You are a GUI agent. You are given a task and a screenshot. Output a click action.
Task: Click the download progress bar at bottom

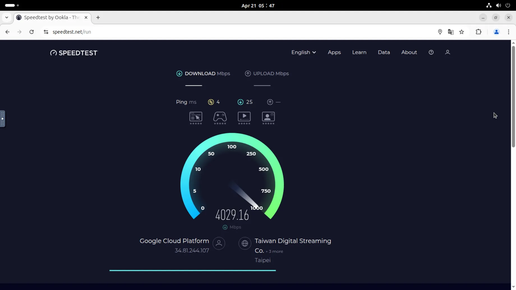pyautogui.click(x=192, y=270)
